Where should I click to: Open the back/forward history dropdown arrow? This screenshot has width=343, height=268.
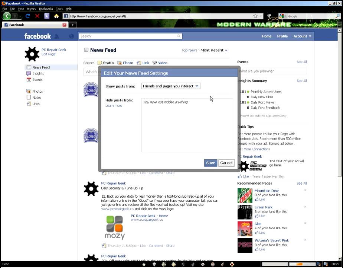point(20,16)
